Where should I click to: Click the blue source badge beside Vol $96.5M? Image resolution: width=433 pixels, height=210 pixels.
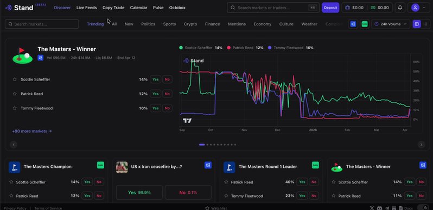pos(41,58)
